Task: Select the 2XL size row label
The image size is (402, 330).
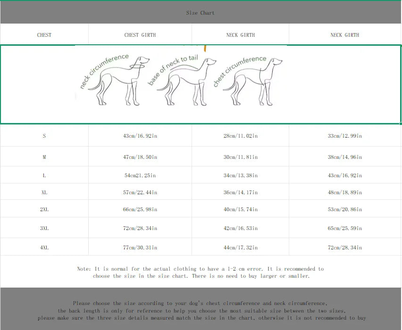Action: (x=44, y=209)
